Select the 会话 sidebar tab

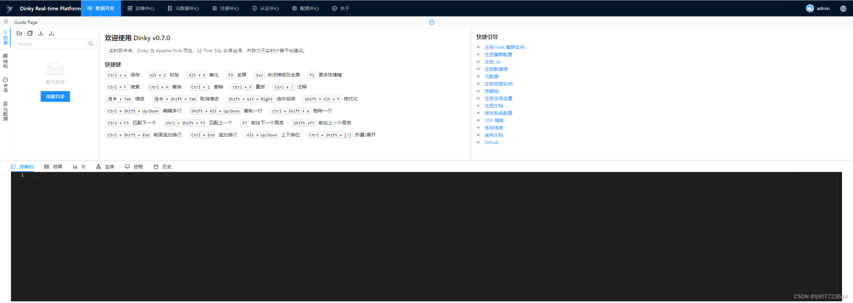click(x=5, y=85)
